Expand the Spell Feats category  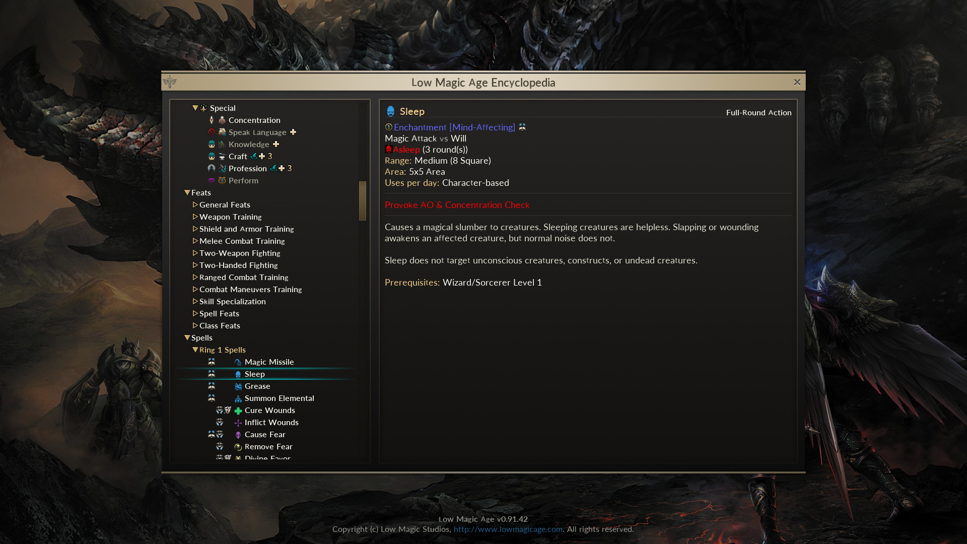tap(195, 313)
